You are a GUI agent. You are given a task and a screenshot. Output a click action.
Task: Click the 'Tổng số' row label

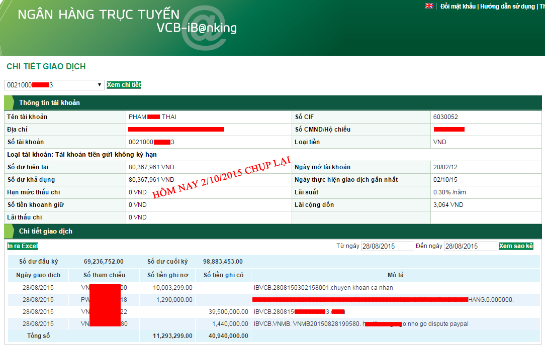coord(38,335)
